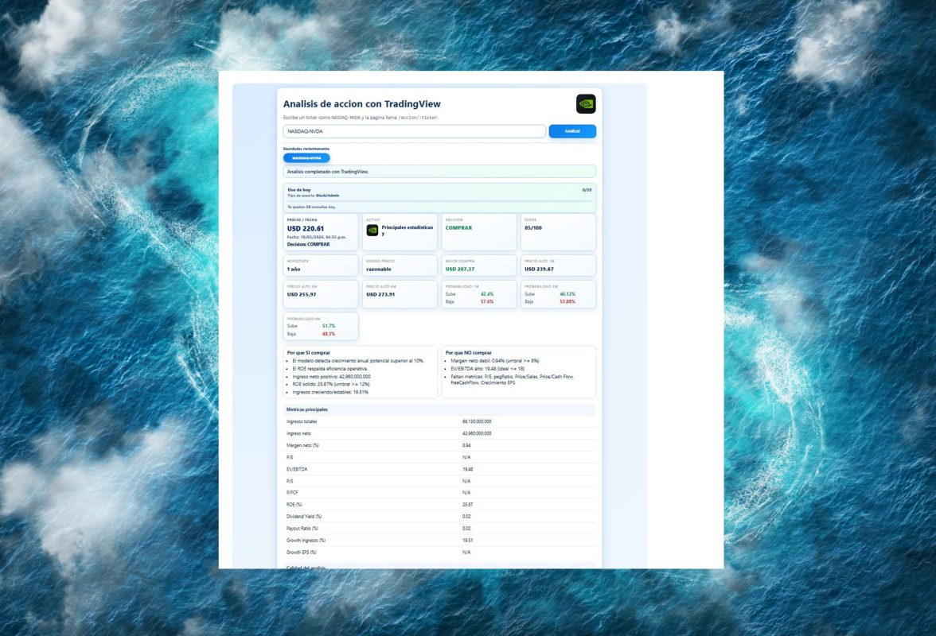The height and width of the screenshot is (636, 936).
Task: Click the 'Por que NO comprar' heading
Action: [469, 353]
